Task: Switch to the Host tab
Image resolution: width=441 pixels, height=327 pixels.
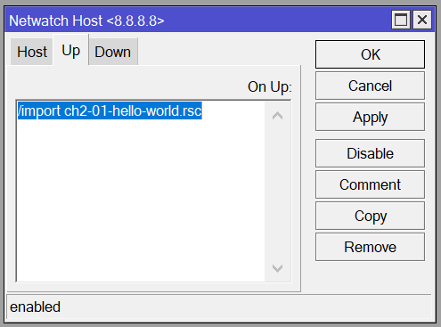Action: click(32, 52)
